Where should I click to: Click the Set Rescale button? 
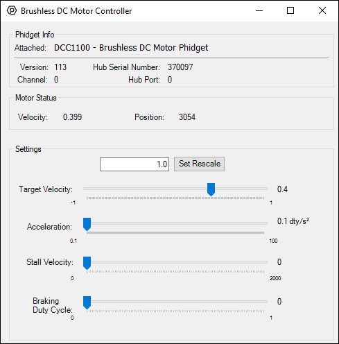[x=199, y=164]
